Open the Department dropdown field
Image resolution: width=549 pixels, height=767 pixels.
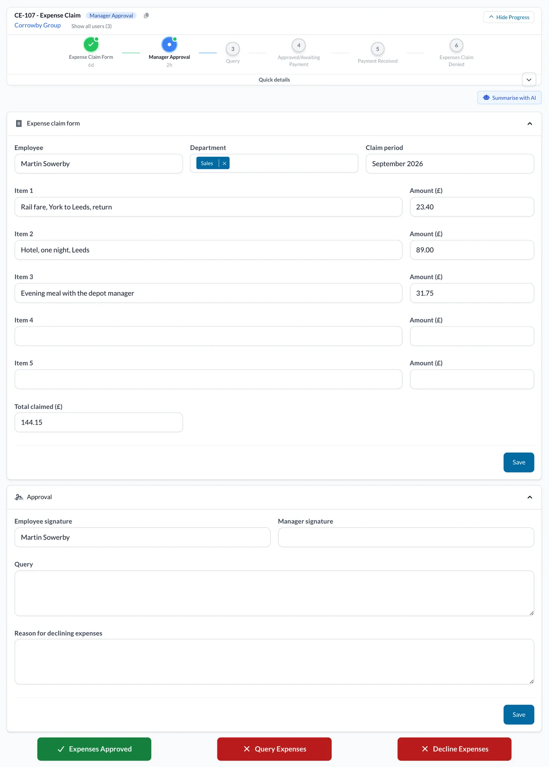click(x=274, y=164)
